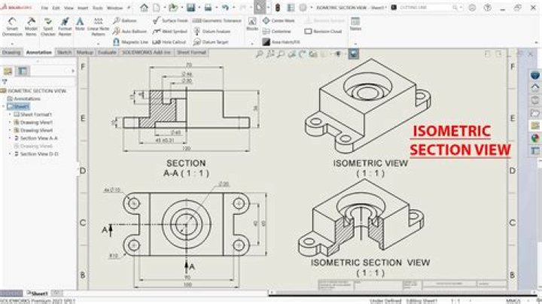This screenshot has height=304, width=542.
Task: Switch to SOLIDWORKS Add-Ins tab
Action: click(147, 53)
